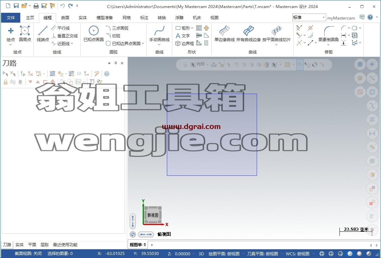Expand the Open file dropdown arrow in title bar
381x258 pixels.
30,6
